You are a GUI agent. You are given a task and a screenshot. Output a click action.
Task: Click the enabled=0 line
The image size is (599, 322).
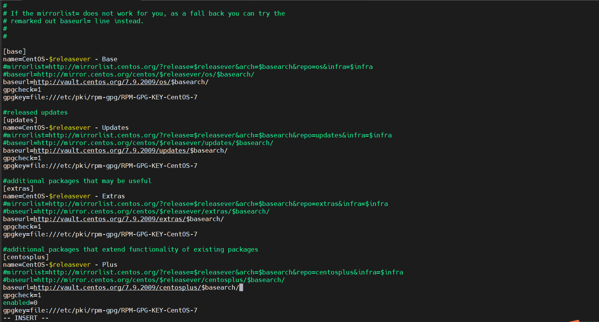[20, 303]
